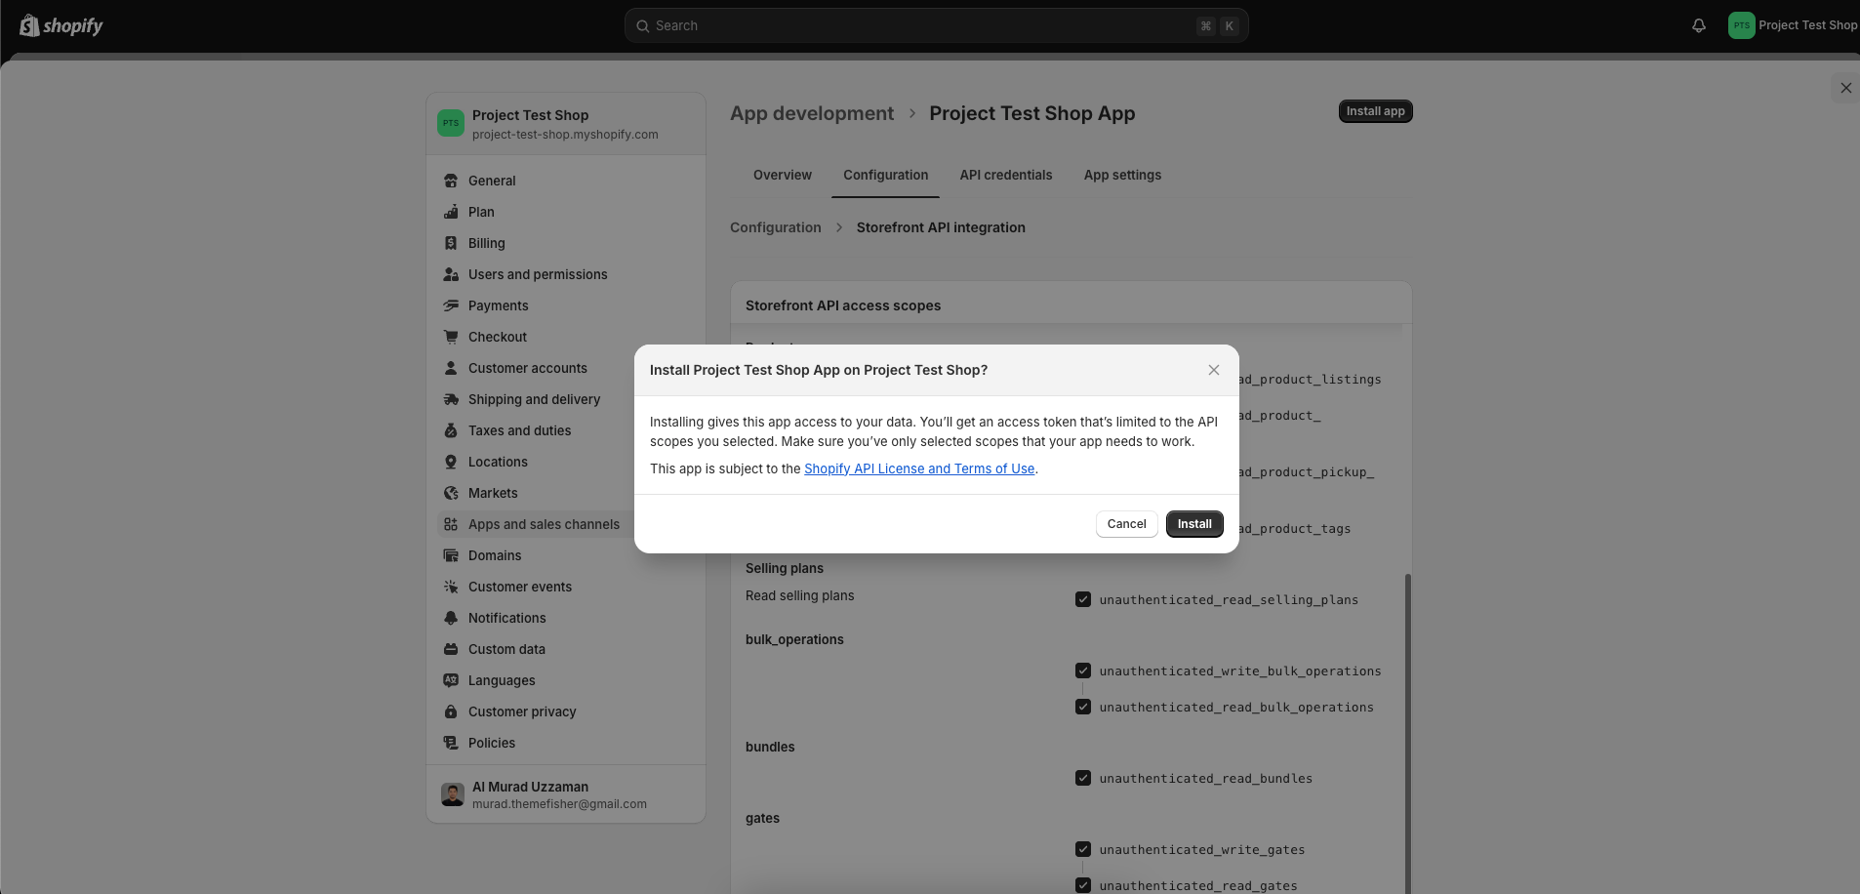Image resolution: width=1860 pixels, height=894 pixels.
Task: Uncheck unauthenticated_read_selling_plans scope
Action: (x=1082, y=598)
